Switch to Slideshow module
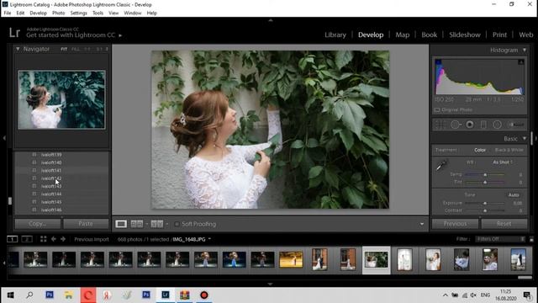 click(465, 35)
